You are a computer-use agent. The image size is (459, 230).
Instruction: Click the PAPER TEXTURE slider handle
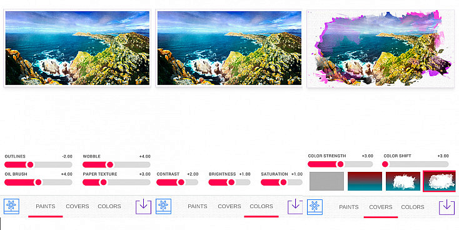pos(103,182)
